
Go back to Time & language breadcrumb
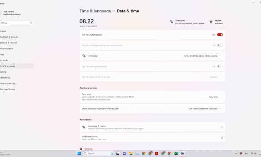[x=95, y=11]
